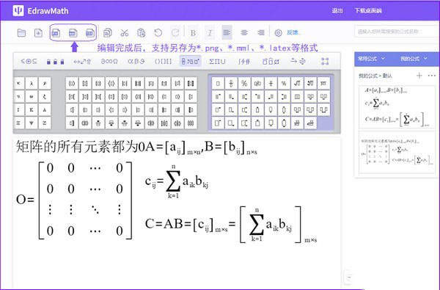Screen dimensions: 440x290
Task: Insert absolute value bars template
Action: pos(125,83)
